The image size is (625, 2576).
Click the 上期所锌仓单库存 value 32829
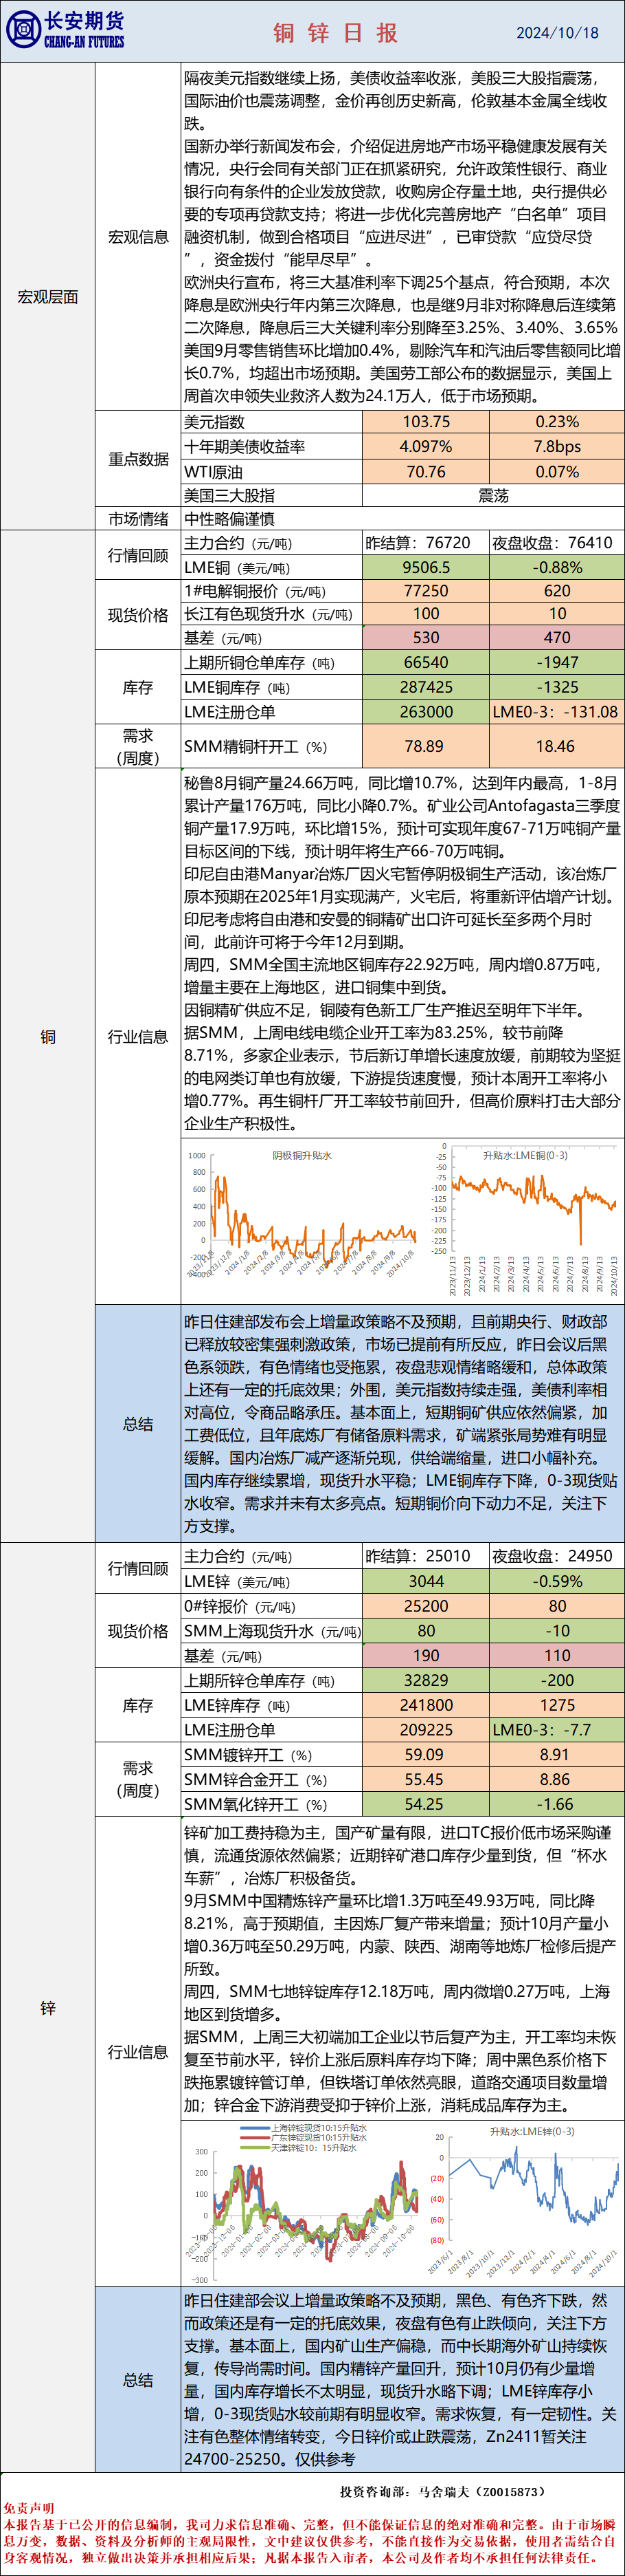click(x=427, y=1681)
